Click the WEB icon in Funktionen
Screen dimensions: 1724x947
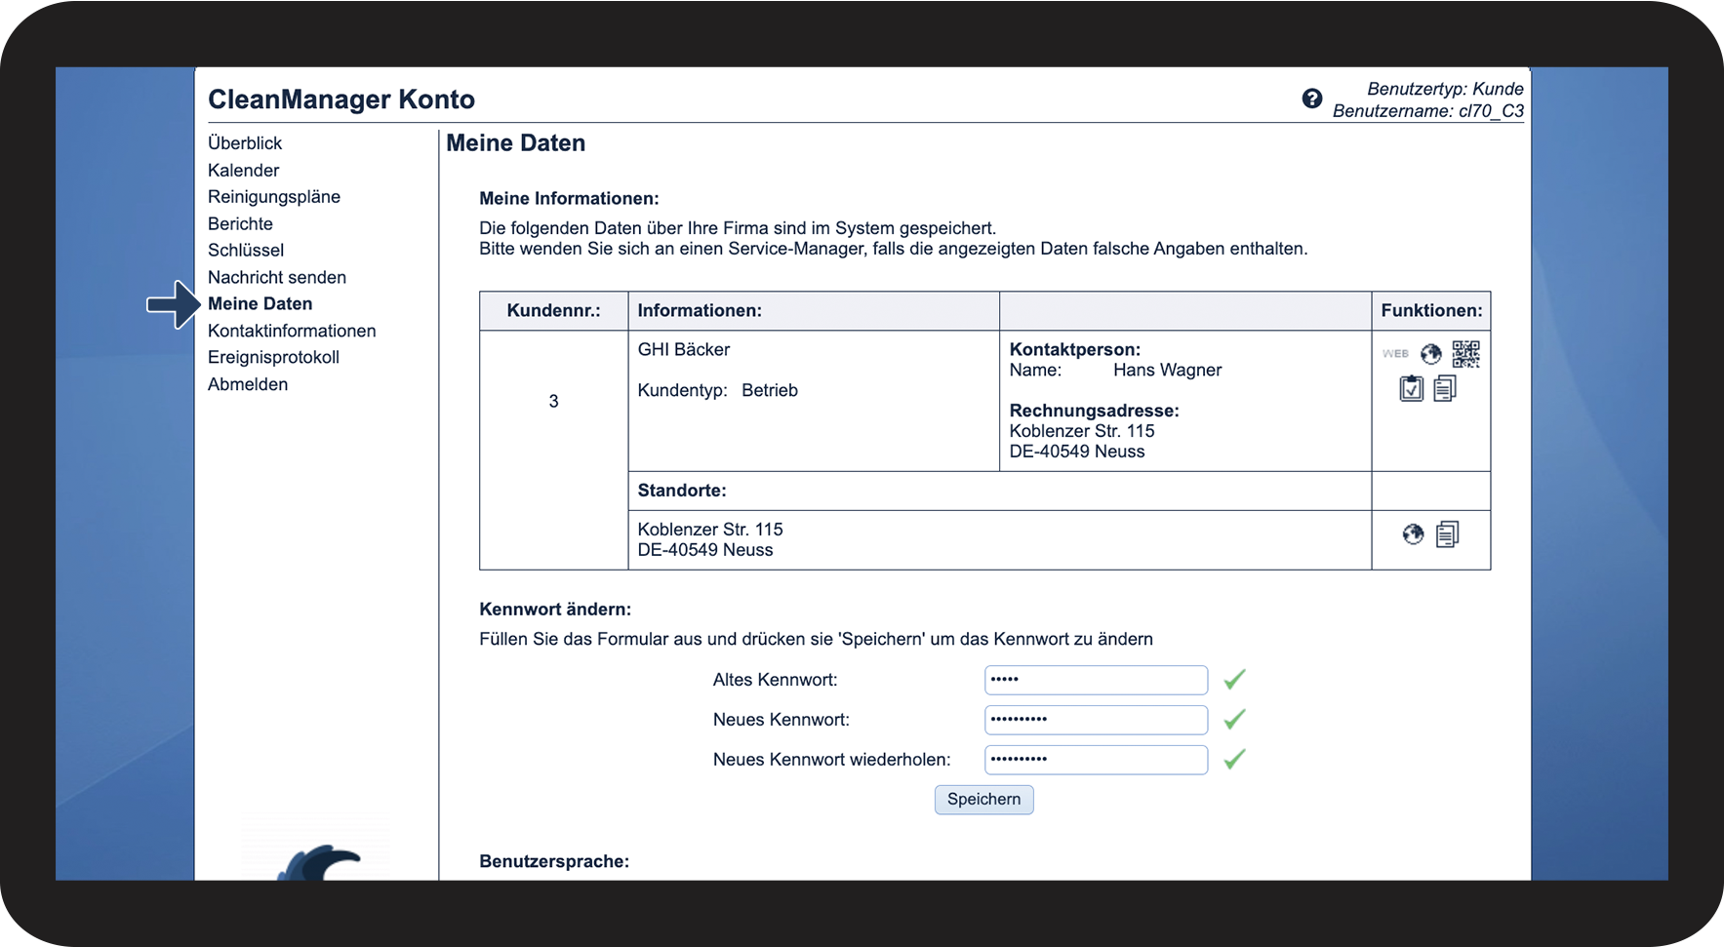(x=1395, y=354)
